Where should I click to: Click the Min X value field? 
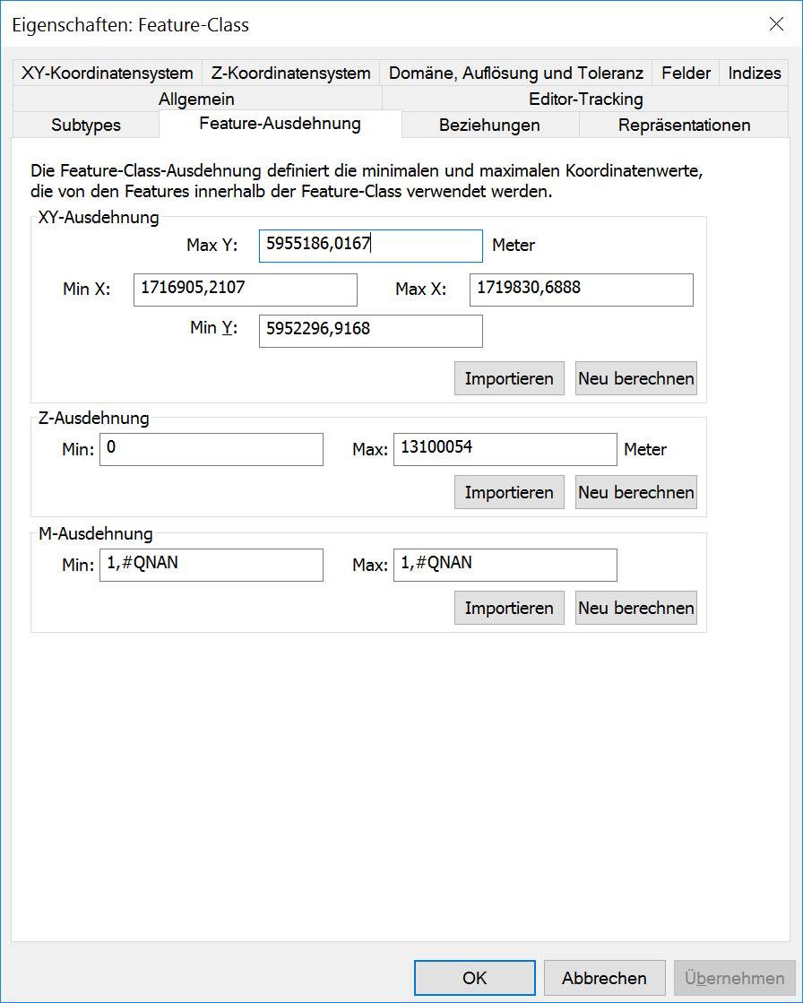(x=245, y=290)
